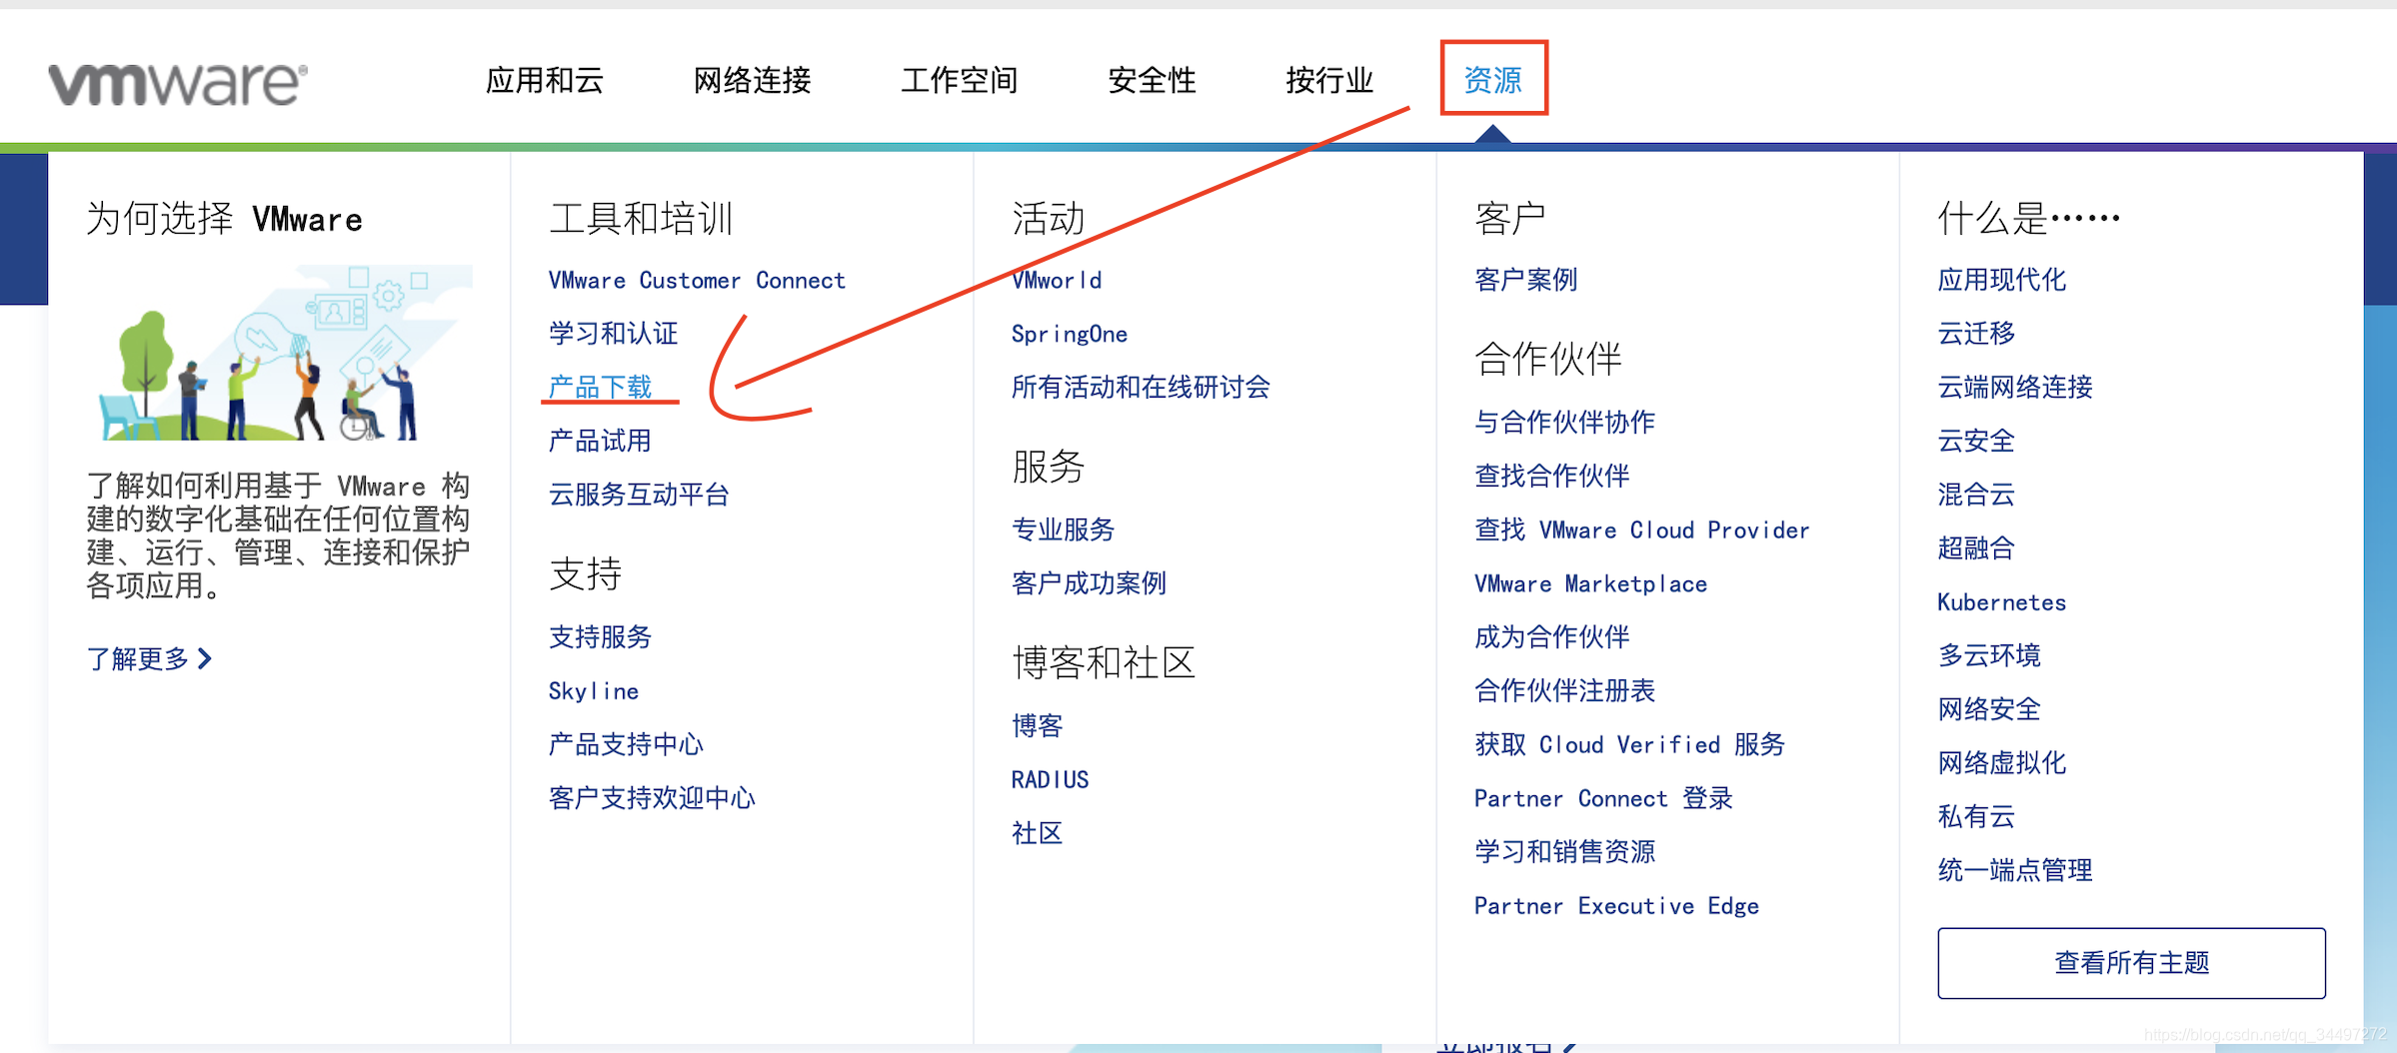Click 统一端点管理 link
The height and width of the screenshot is (1053, 2397).
(x=2015, y=870)
